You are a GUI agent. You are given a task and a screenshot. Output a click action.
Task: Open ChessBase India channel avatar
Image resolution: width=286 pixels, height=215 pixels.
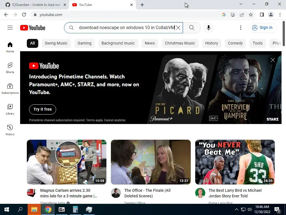pyautogui.click(x=32, y=193)
